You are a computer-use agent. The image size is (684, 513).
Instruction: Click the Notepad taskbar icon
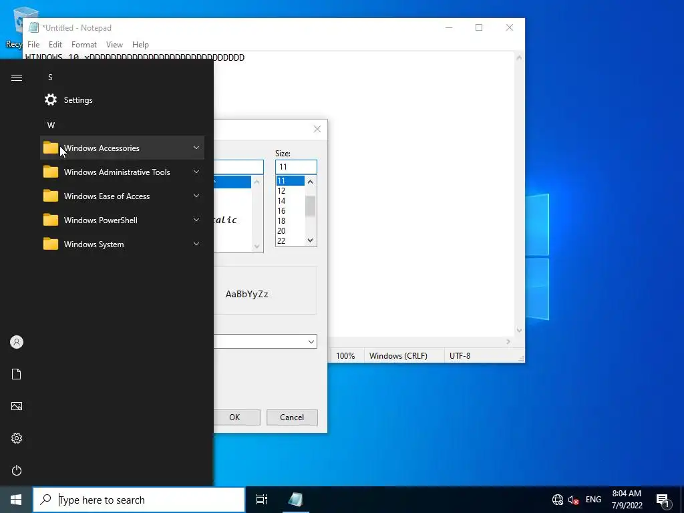pos(295,500)
